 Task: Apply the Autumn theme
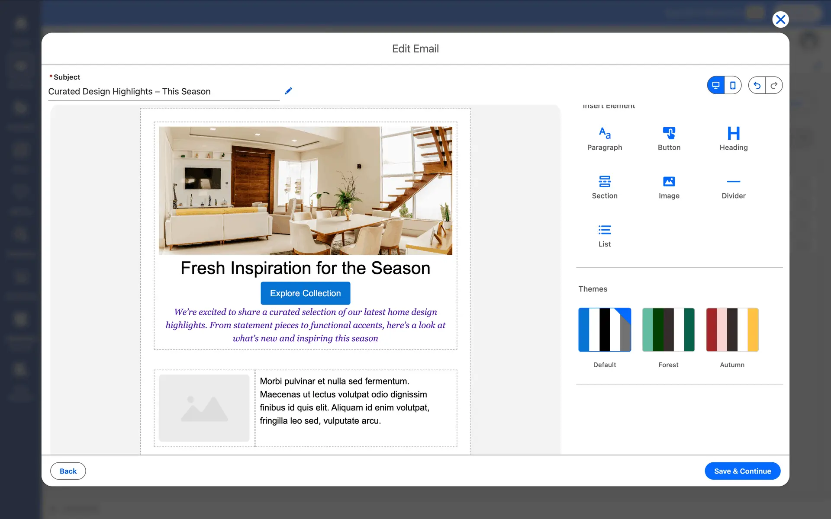point(732,330)
